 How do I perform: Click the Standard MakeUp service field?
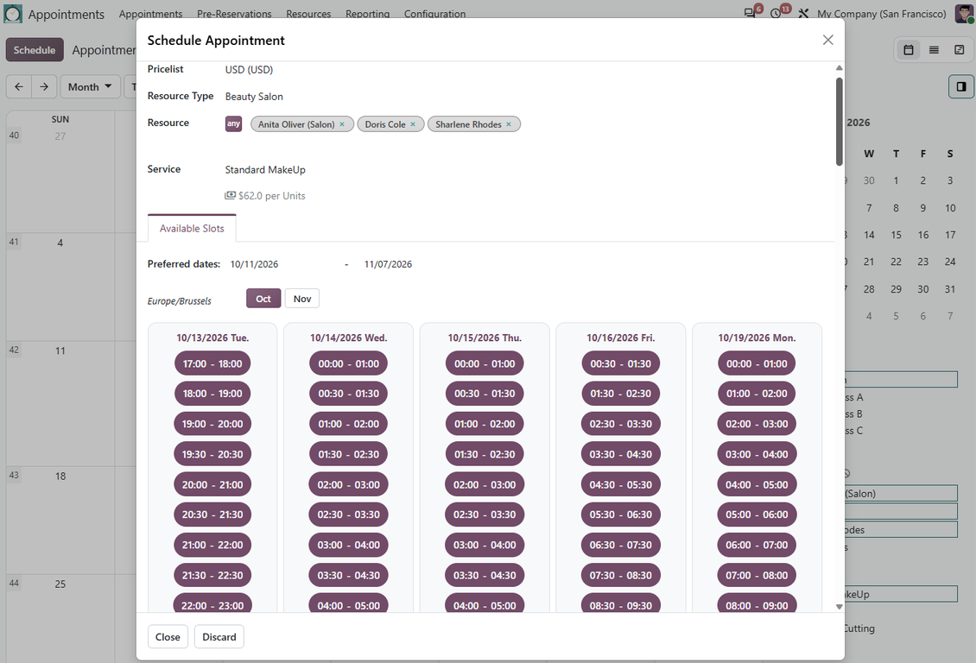(265, 170)
